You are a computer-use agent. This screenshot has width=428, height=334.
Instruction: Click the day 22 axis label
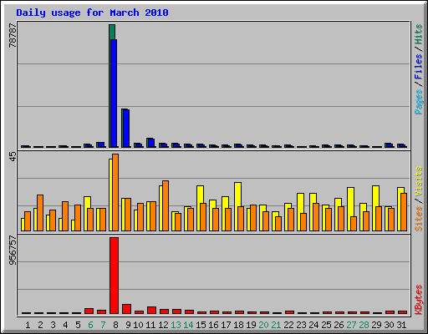tap(288, 325)
